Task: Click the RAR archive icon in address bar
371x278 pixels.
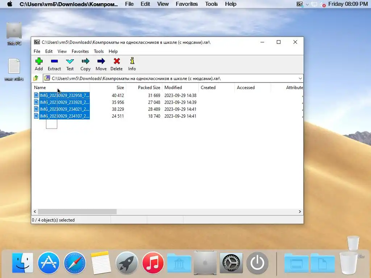Action: click(x=47, y=78)
